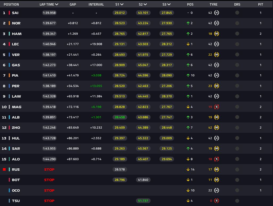Select the TYRE column header

(x=213, y=5)
